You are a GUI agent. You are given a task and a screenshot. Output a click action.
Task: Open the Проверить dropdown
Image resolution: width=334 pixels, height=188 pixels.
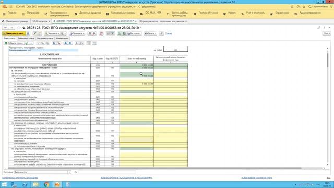(x=77, y=33)
